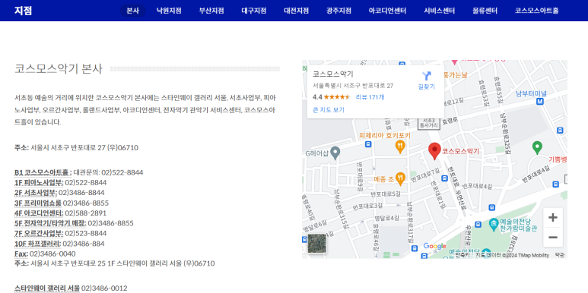Open the 낙원지점 tab

[x=169, y=11]
